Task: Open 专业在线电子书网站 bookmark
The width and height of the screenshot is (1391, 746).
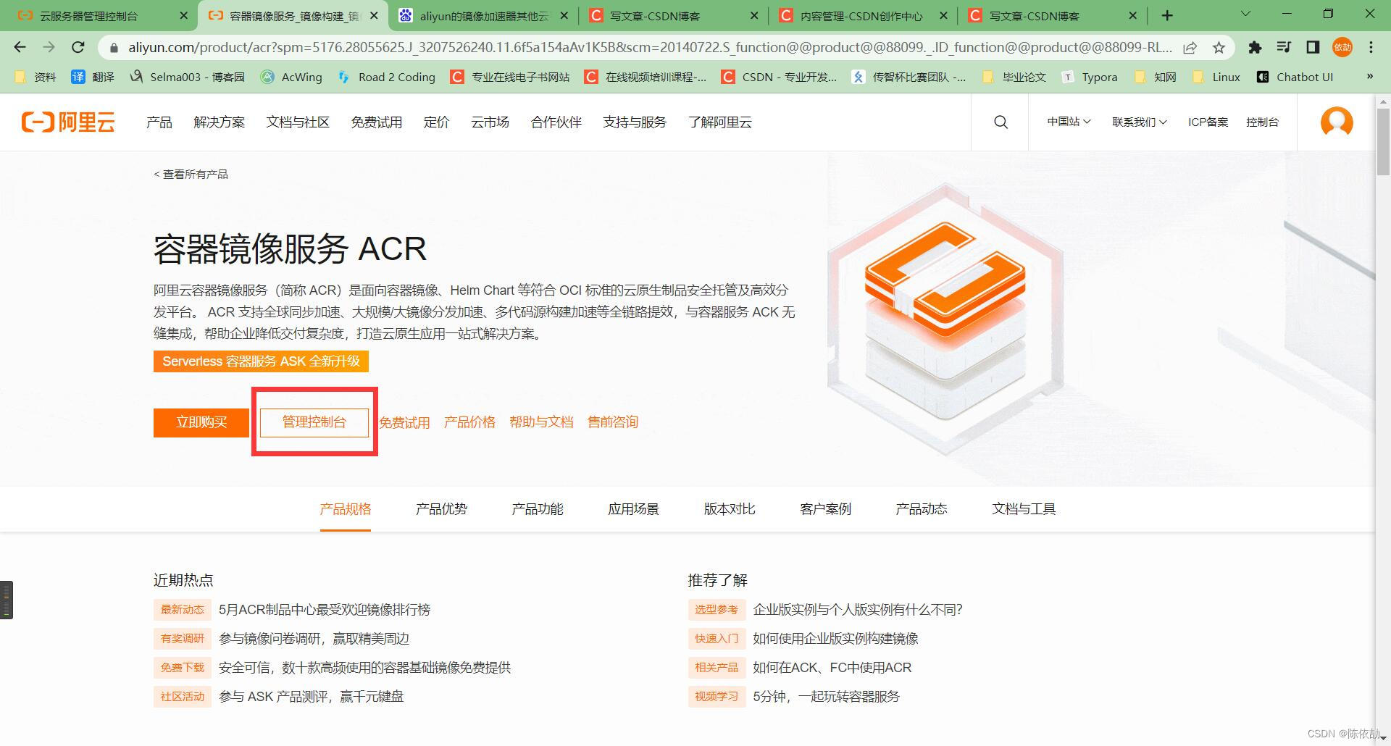Action: tap(510, 77)
